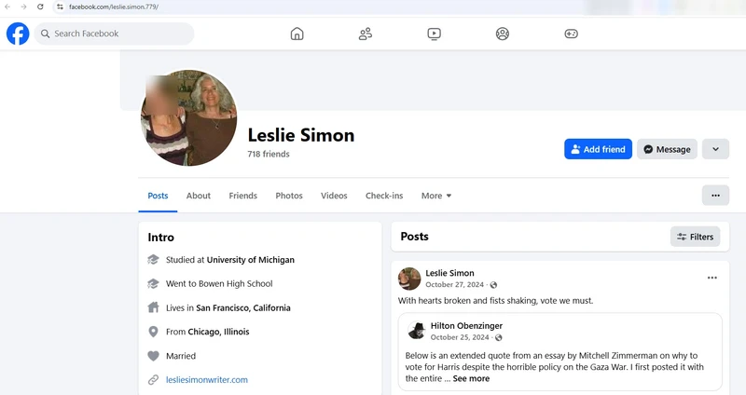Switch to the About tab

(199, 196)
